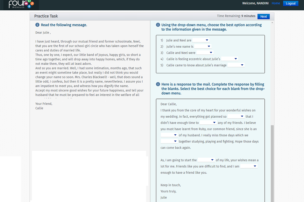Click 'Dear Callie,' in the response
The width and height of the screenshot is (304, 202).
pos(168,104)
